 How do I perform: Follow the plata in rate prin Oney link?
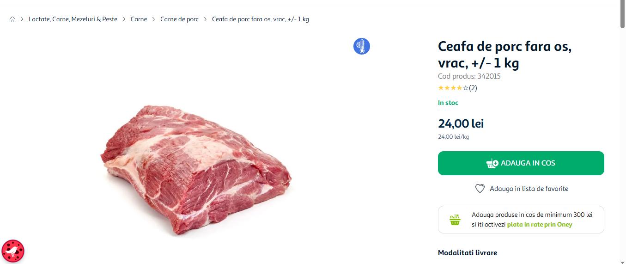click(539, 225)
